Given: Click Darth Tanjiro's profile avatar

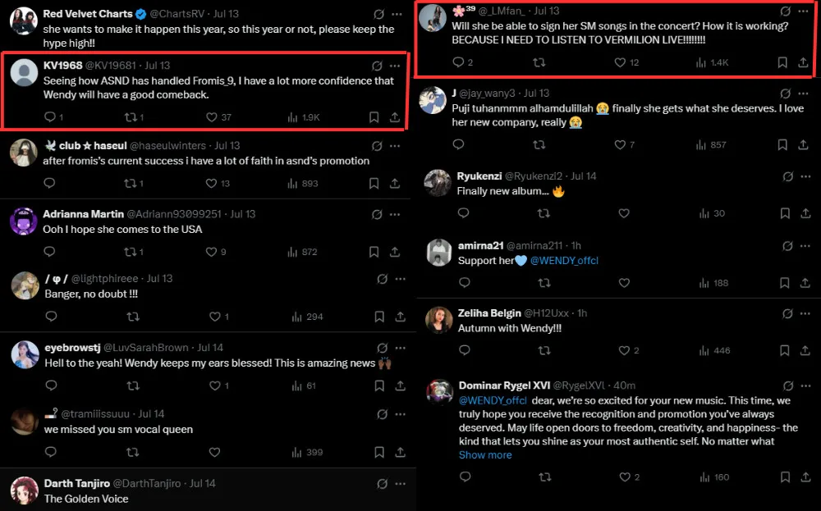Looking at the screenshot, I should (25, 490).
